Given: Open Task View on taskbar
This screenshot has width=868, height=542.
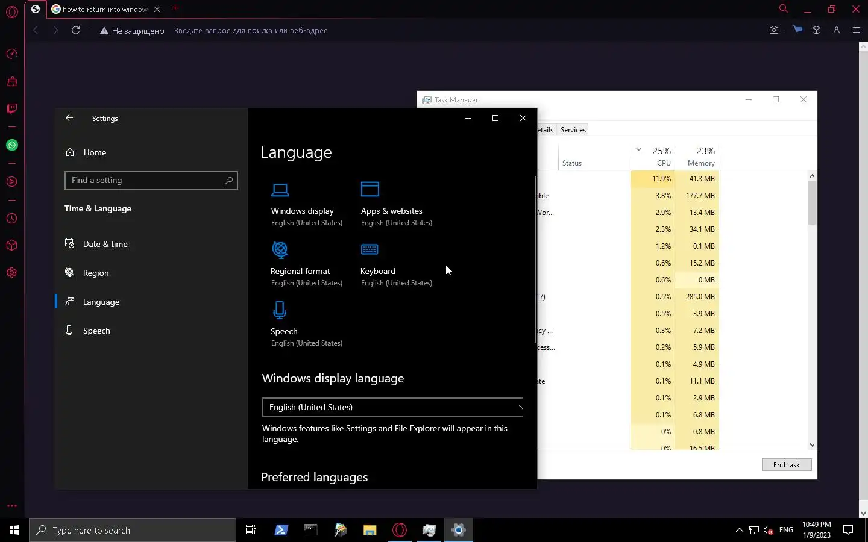Looking at the screenshot, I should 251,530.
